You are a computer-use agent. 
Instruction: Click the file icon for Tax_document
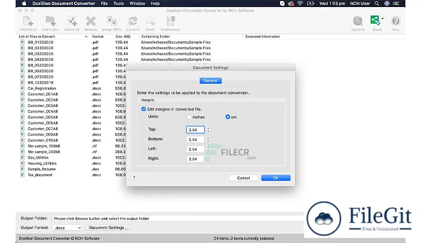point(23,175)
